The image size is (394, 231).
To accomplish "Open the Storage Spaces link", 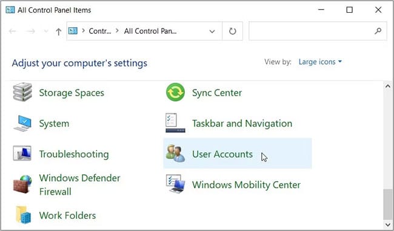I will click(x=72, y=93).
